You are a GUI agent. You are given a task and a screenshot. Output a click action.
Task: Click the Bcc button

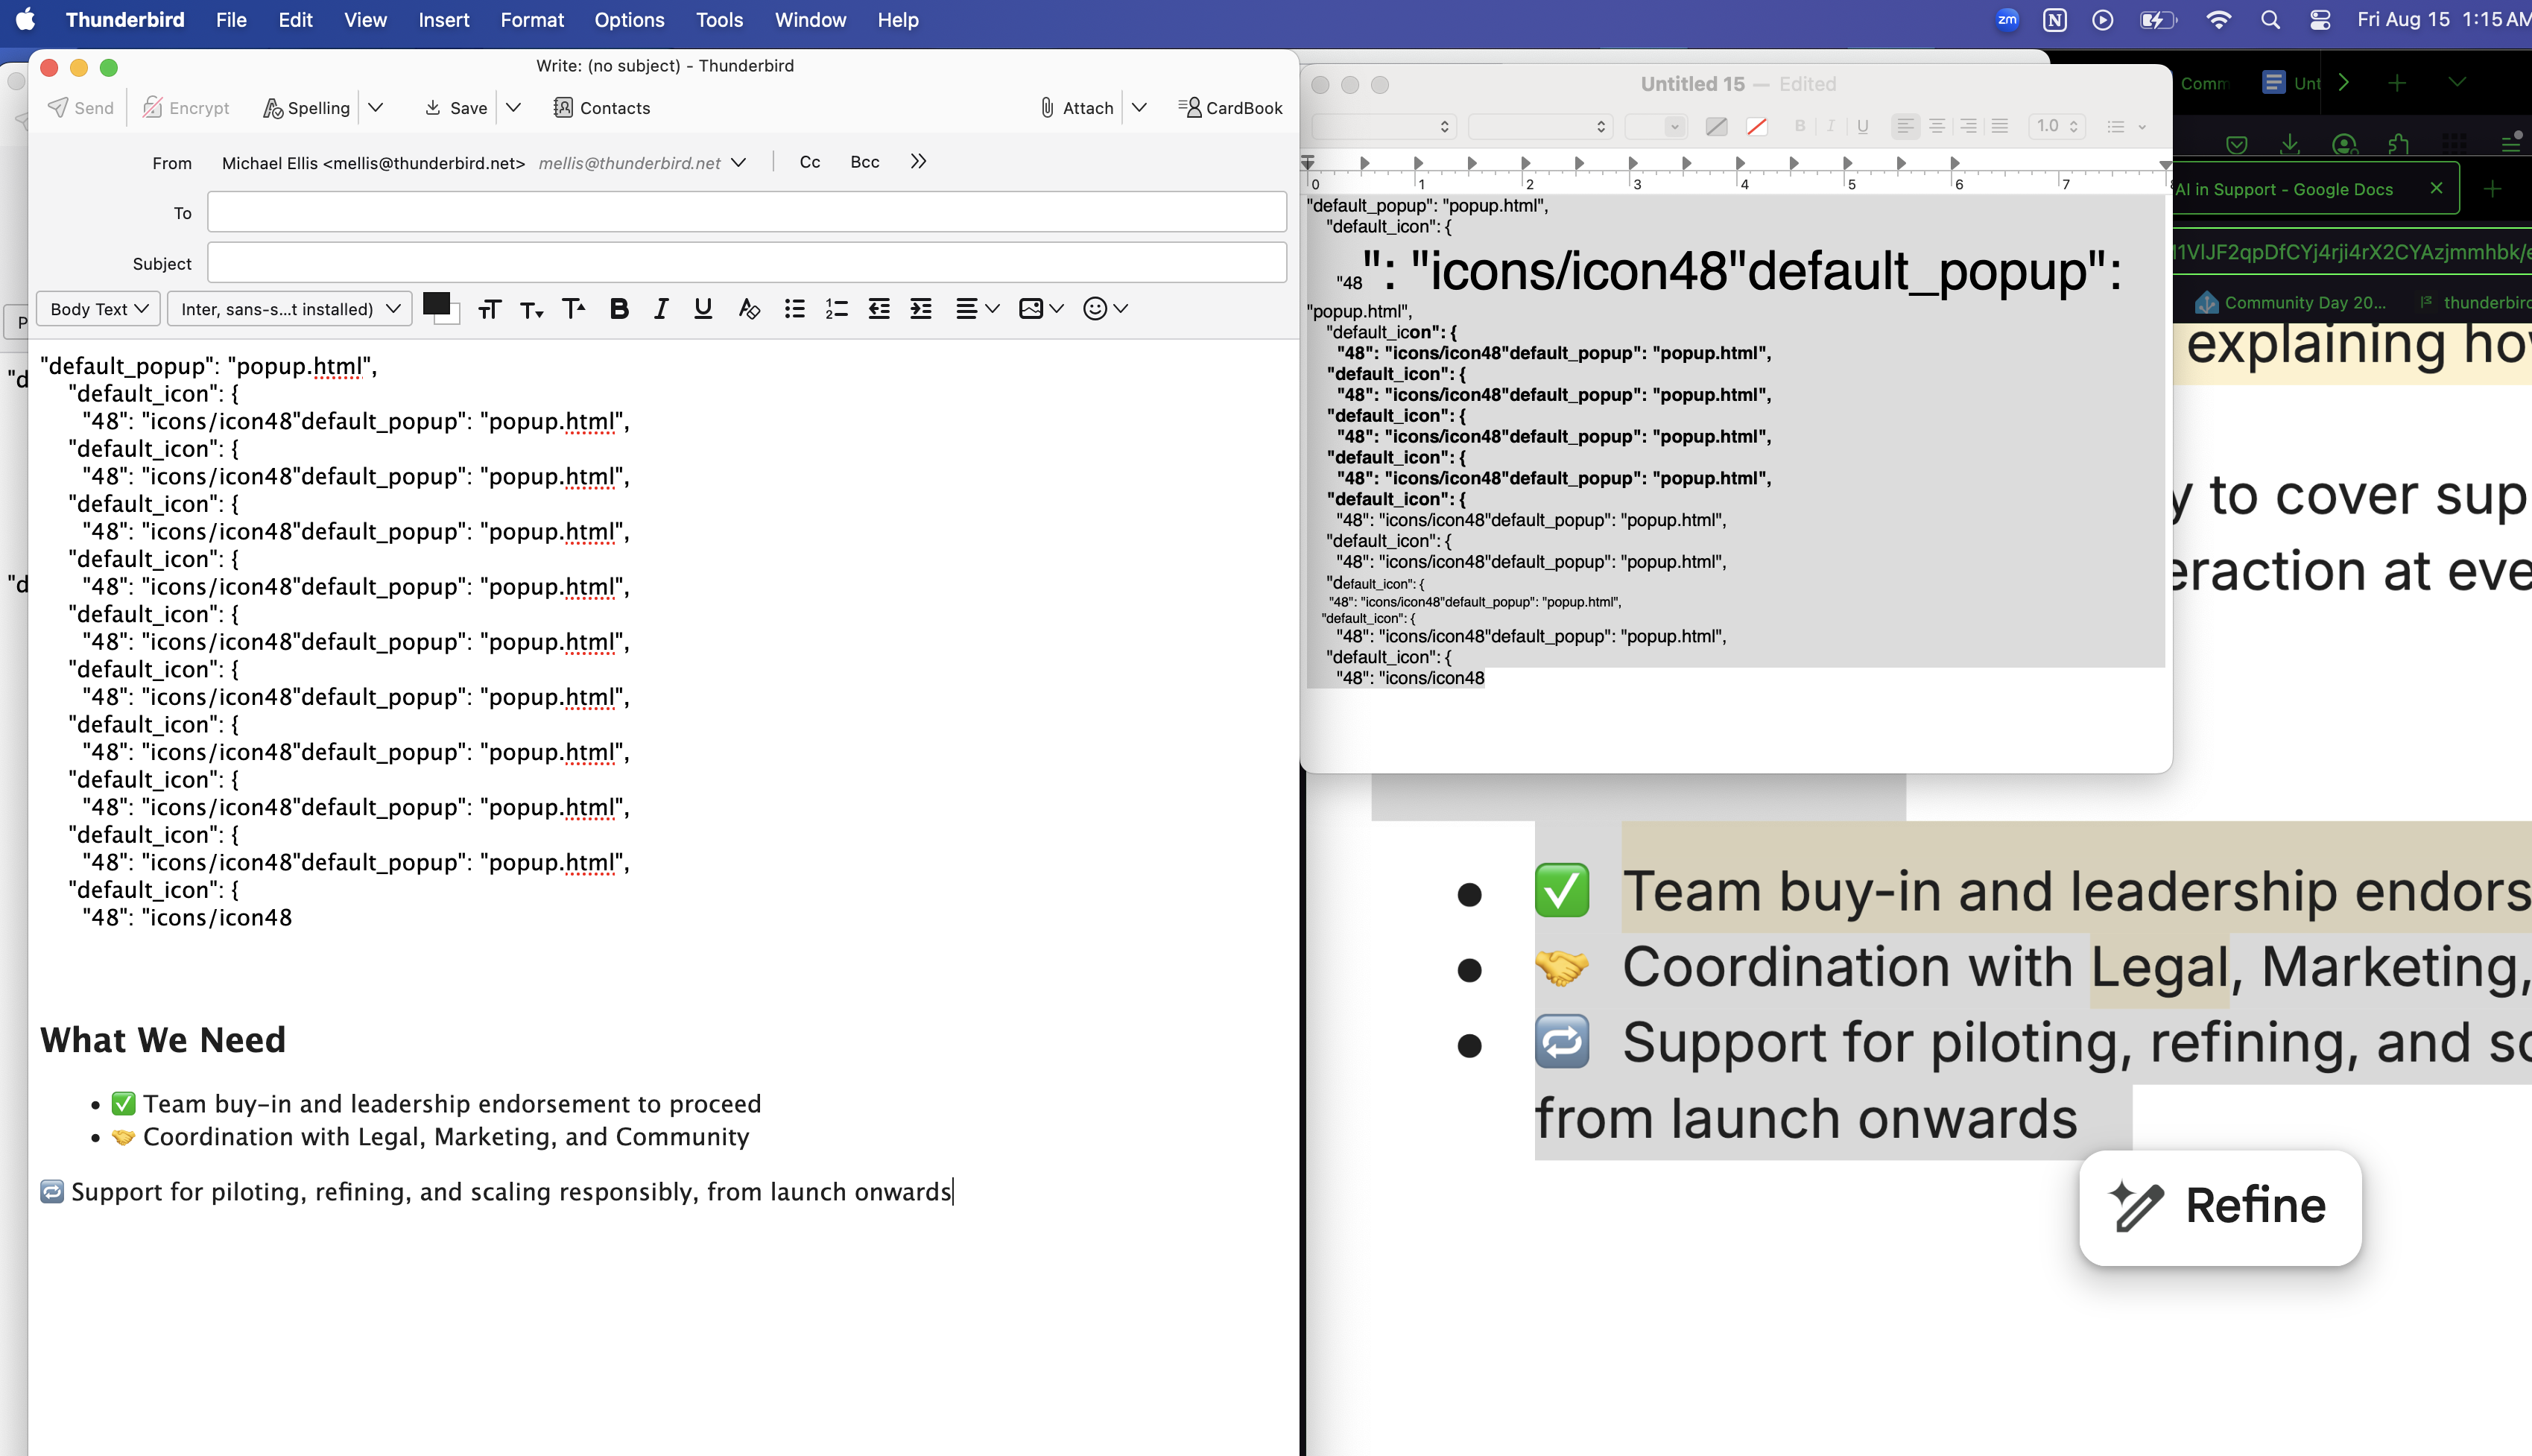[x=864, y=162]
